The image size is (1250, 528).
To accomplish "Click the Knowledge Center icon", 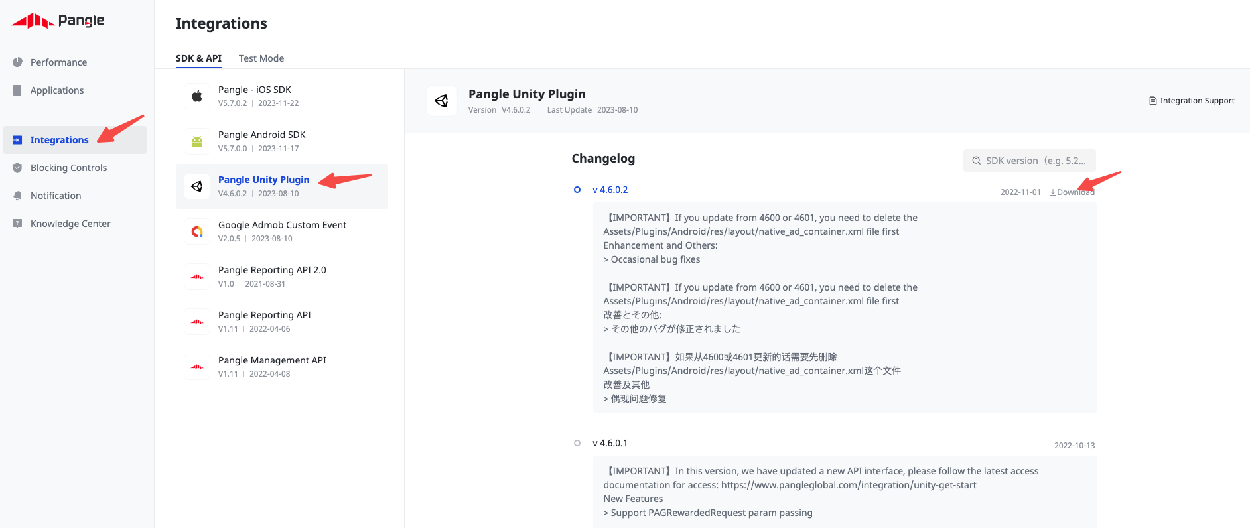I will (17, 224).
